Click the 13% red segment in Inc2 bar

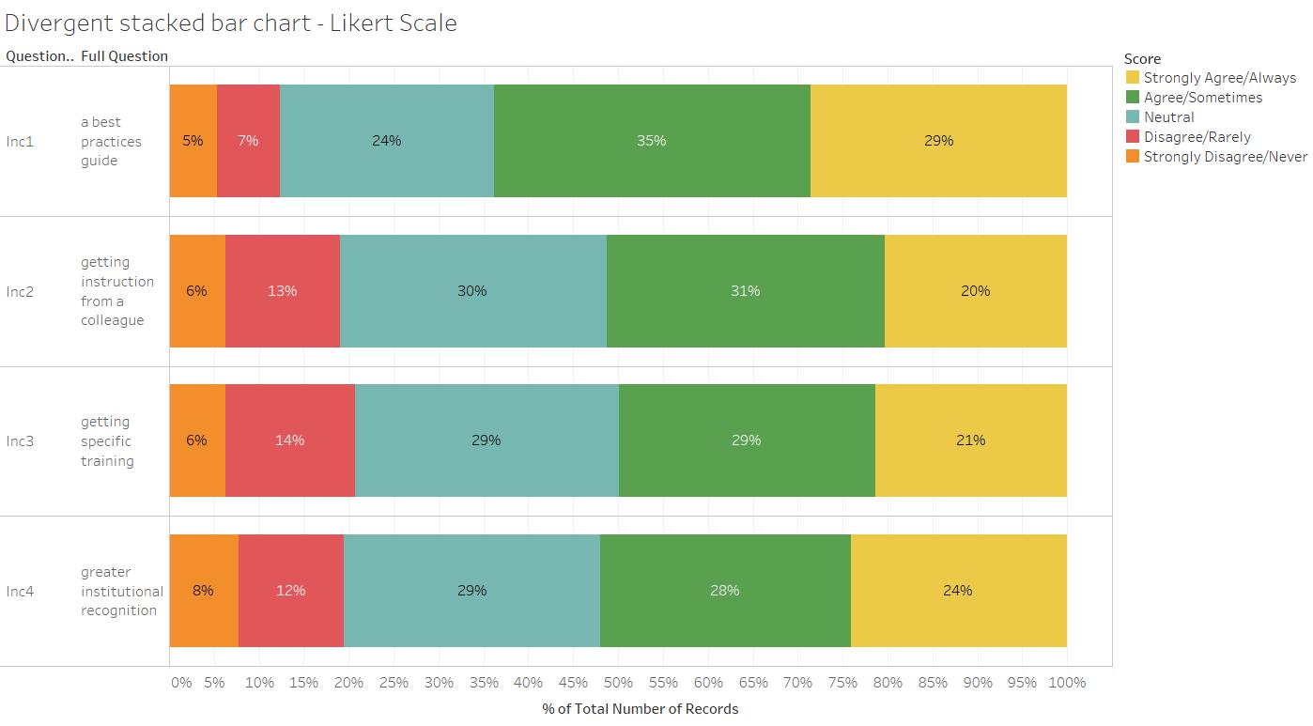pos(283,291)
